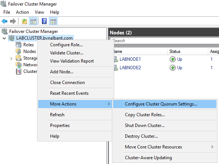Open the More Actions submenu item

click(x=75, y=104)
